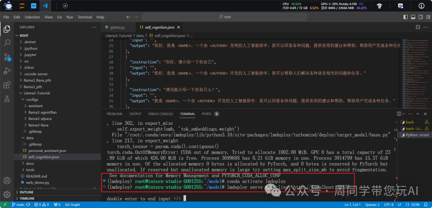Viewport: 432px width, 208px height.
Task: Open editor More Actions ellipsis
Action: coord(426,27)
